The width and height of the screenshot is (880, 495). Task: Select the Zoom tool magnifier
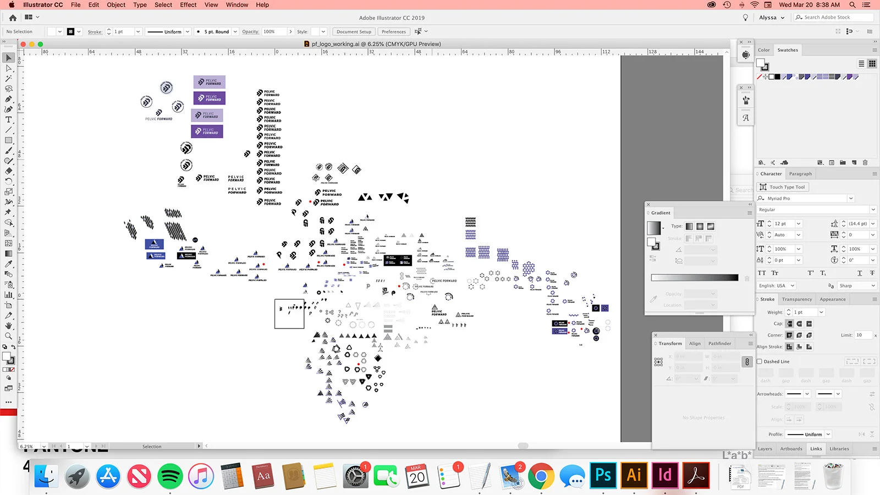9,336
